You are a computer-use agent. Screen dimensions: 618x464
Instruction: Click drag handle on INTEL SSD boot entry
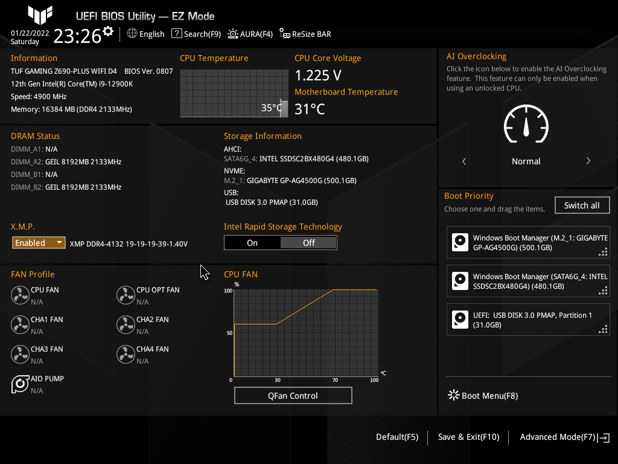603,291
